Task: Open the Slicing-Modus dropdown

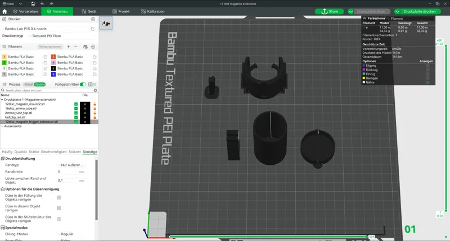Action: tap(71, 234)
